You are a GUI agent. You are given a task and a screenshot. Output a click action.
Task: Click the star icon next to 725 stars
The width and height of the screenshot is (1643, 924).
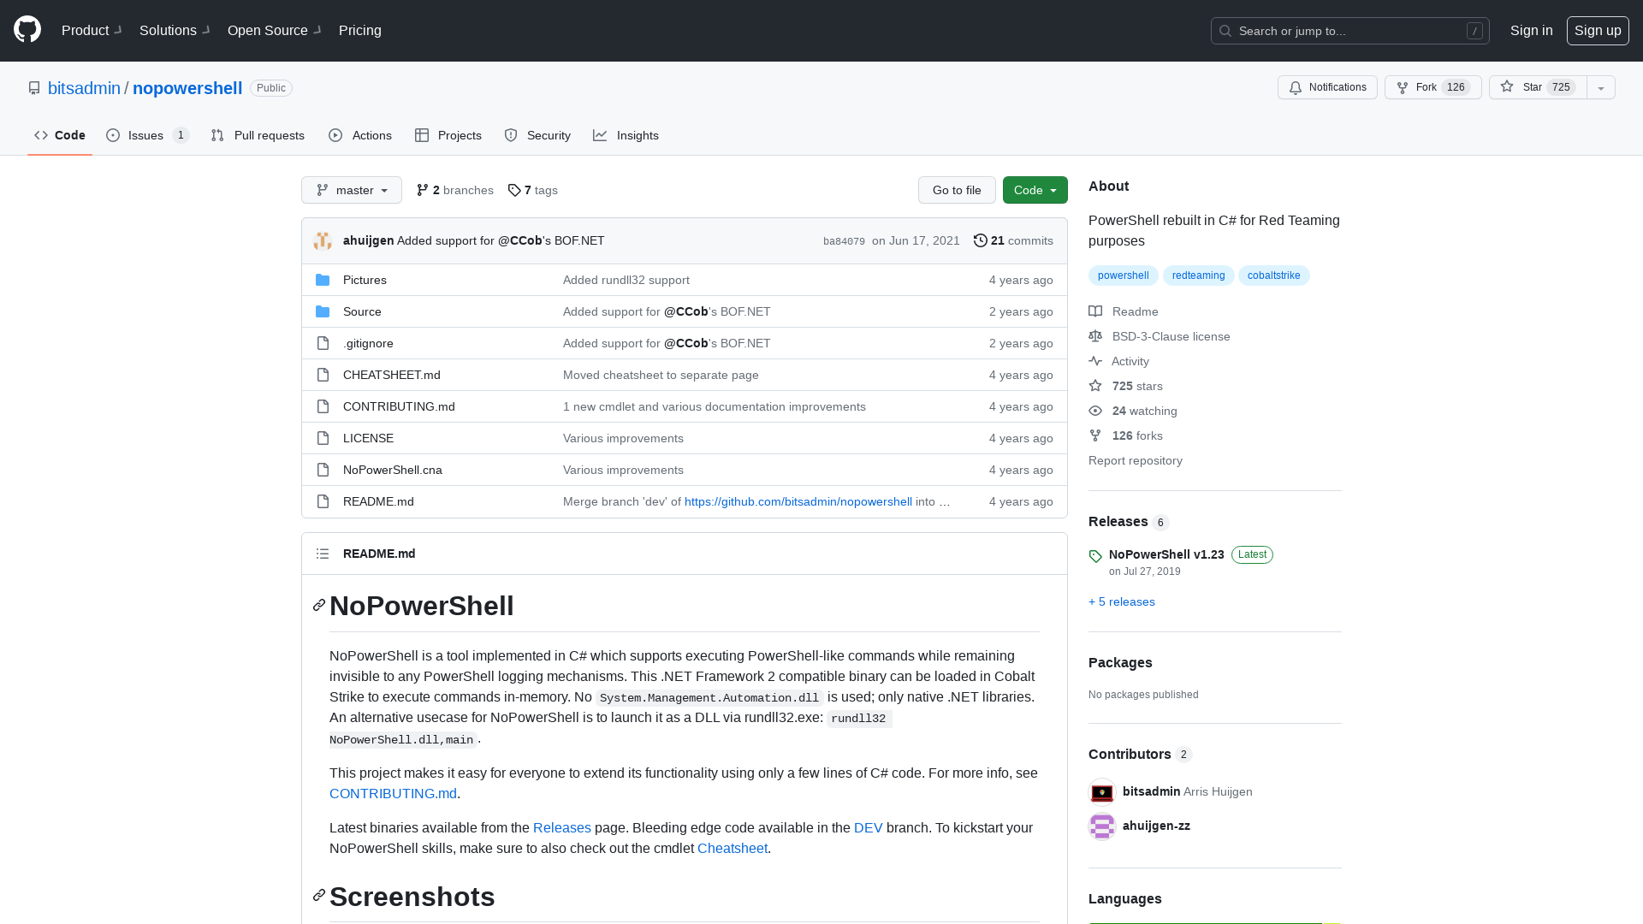(1095, 386)
